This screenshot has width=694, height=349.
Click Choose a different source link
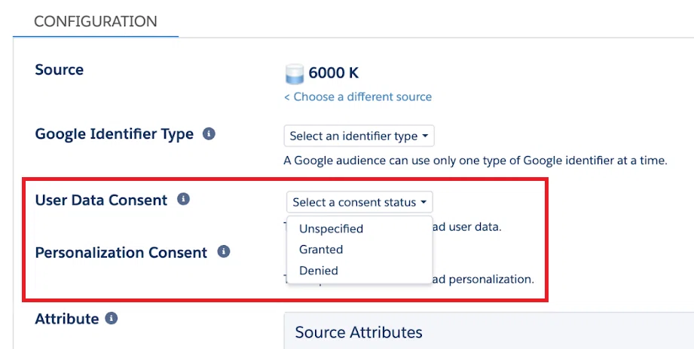tap(358, 96)
